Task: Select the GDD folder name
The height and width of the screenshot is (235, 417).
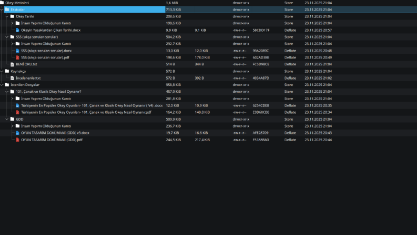Action: click(x=19, y=120)
